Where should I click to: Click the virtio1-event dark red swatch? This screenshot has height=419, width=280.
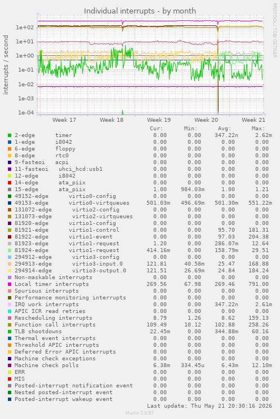coord(10,237)
